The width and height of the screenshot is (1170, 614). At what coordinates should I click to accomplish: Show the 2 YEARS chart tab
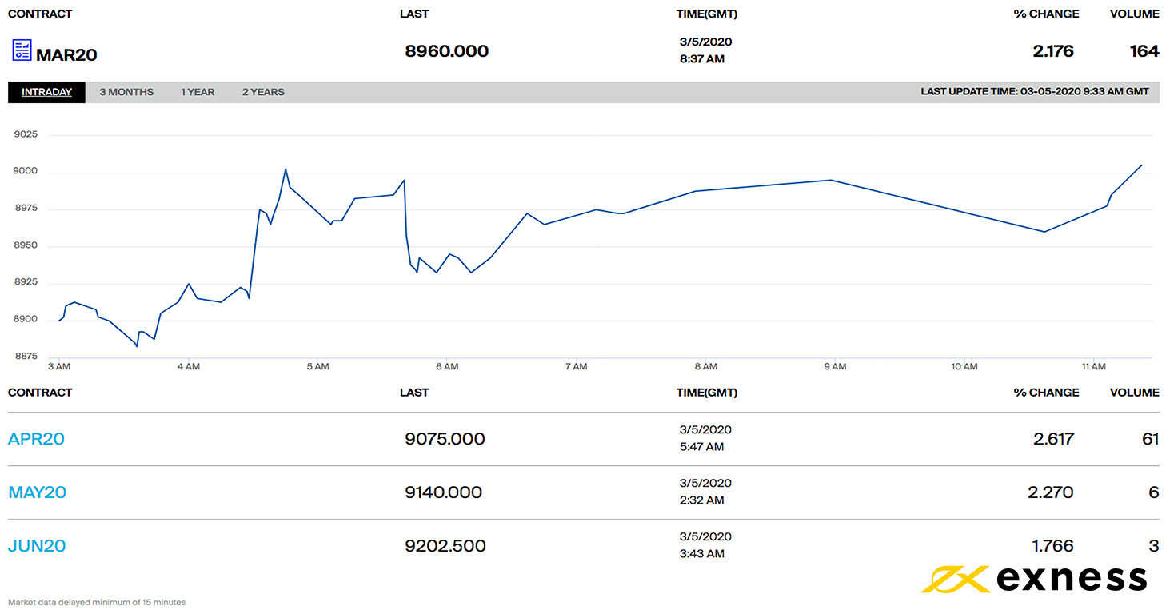[263, 92]
